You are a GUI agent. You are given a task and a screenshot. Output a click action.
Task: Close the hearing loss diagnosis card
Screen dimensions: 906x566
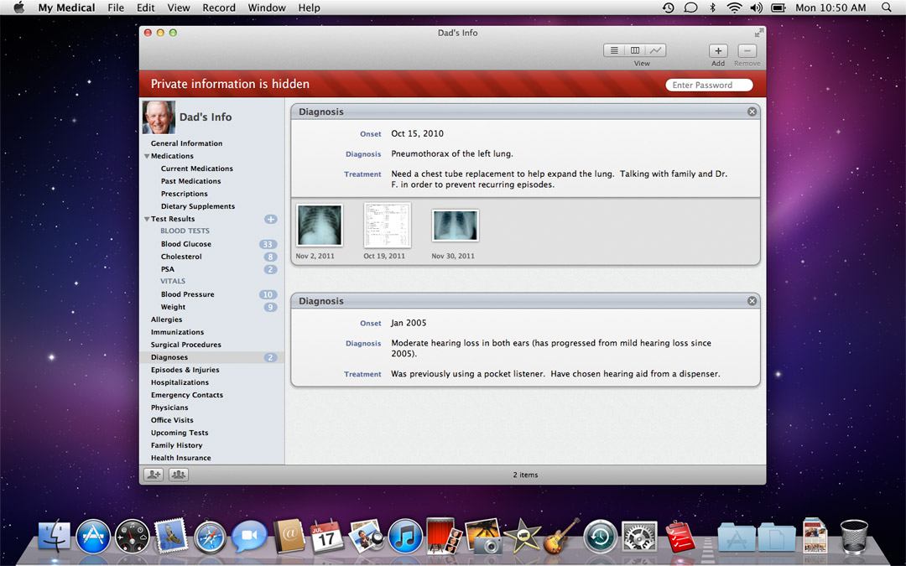[752, 301]
